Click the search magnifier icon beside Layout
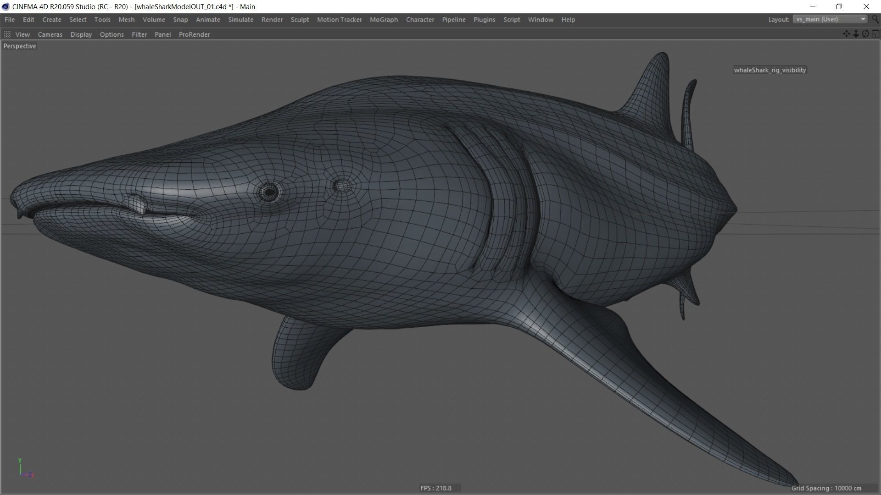The height and width of the screenshot is (495, 881). [x=875, y=19]
